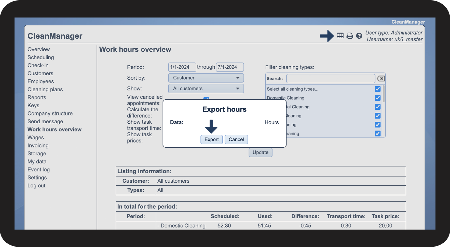
Task: Clear the cleaning type search field icon
Action: (x=381, y=79)
